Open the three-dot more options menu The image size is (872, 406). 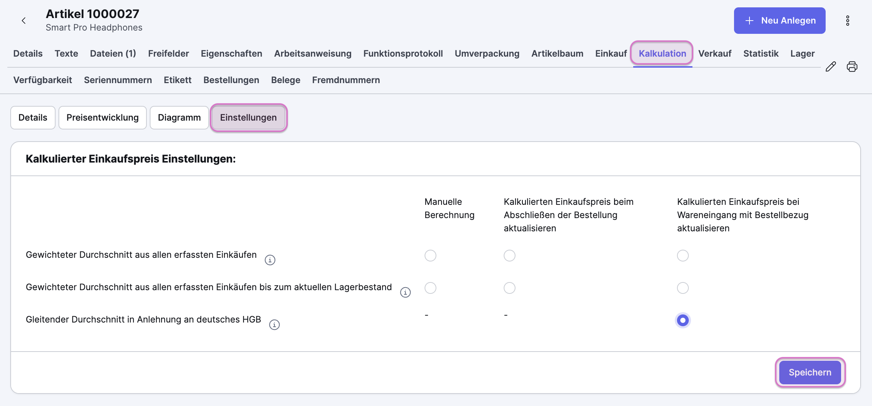point(848,21)
